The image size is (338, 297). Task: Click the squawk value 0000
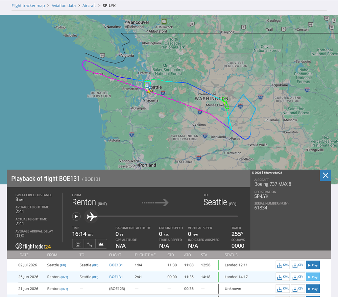(238, 246)
